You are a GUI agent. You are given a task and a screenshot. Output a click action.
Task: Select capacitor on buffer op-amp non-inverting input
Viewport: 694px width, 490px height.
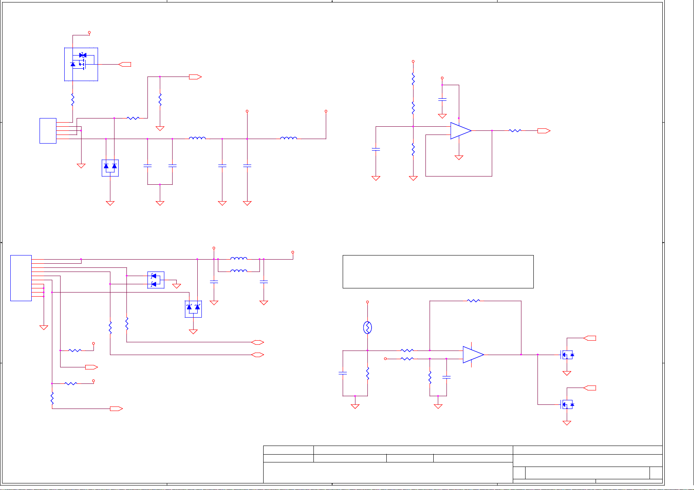376,149
